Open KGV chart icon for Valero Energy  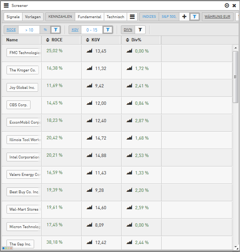pos(89,173)
